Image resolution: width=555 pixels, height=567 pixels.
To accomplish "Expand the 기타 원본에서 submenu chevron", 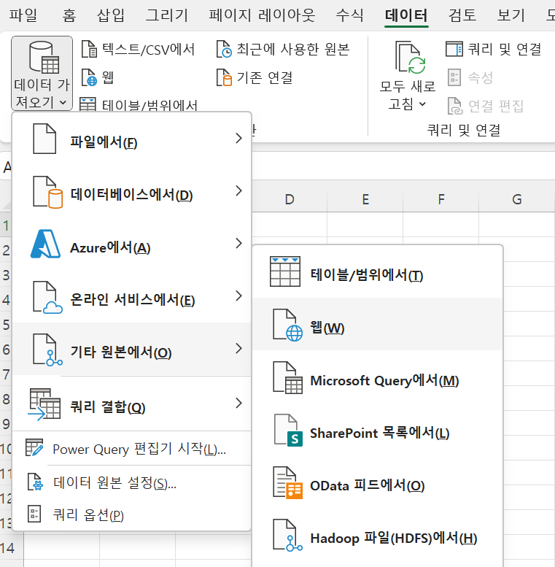I will 238,349.
